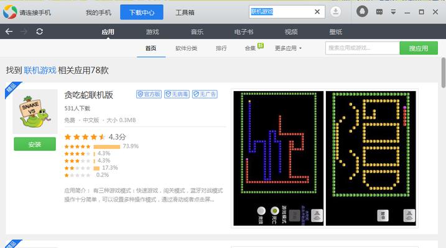The image size is (446, 248).
Task: Click the vertical scrollbar thumb
Action: pos(444,73)
